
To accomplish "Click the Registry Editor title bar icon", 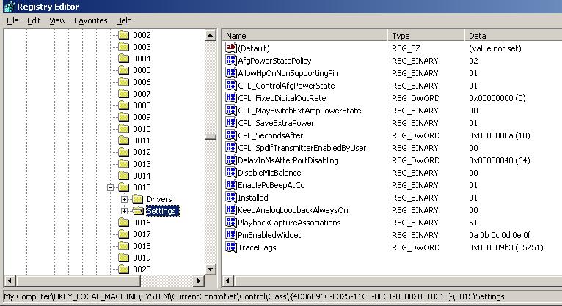I will [x=10, y=7].
